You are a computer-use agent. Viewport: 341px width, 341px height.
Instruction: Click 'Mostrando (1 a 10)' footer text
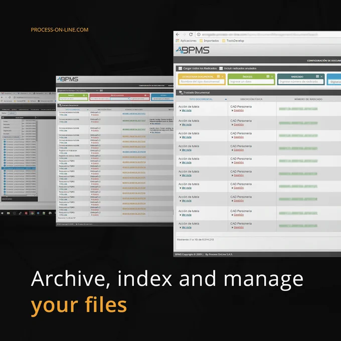tap(195, 239)
